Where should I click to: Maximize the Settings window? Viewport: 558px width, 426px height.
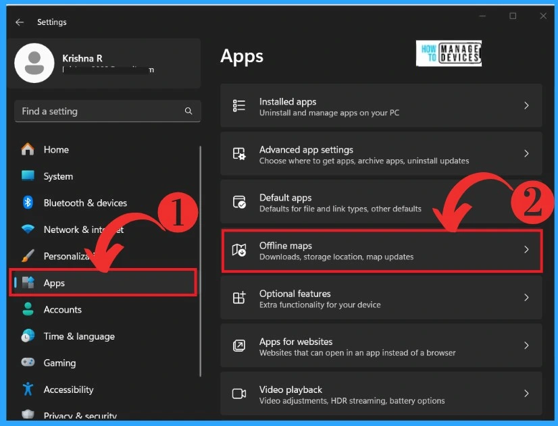coord(513,16)
